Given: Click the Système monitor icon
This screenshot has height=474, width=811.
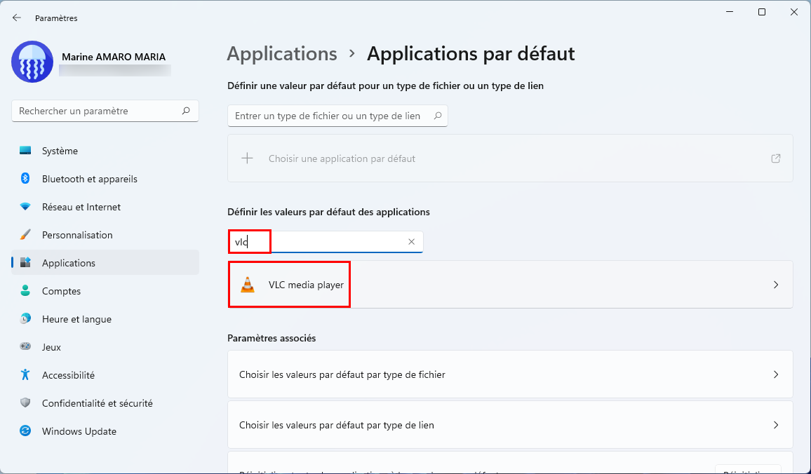Looking at the screenshot, I should coord(25,151).
